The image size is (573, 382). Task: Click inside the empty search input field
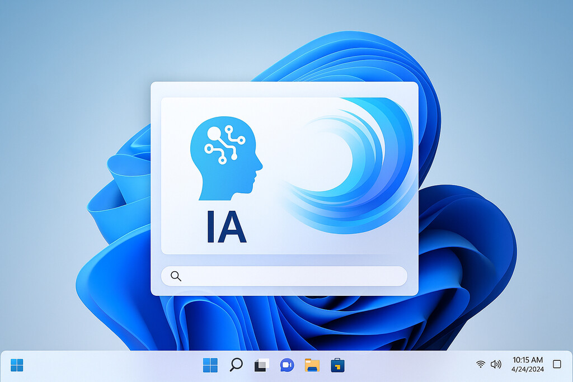click(x=291, y=276)
